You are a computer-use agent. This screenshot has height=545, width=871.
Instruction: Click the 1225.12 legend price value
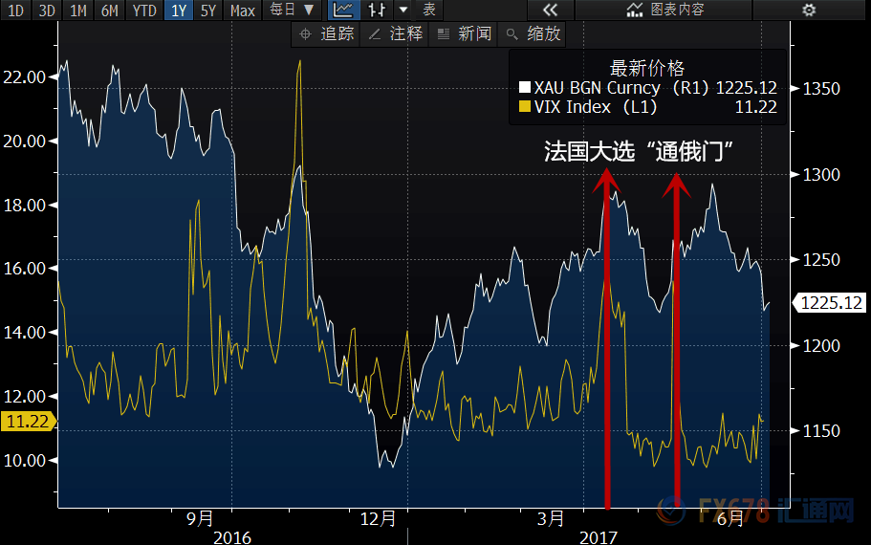pyautogui.click(x=746, y=88)
